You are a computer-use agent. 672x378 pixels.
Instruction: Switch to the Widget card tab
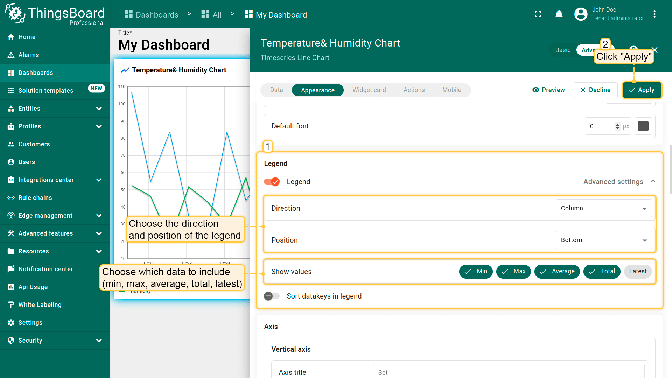coord(369,90)
